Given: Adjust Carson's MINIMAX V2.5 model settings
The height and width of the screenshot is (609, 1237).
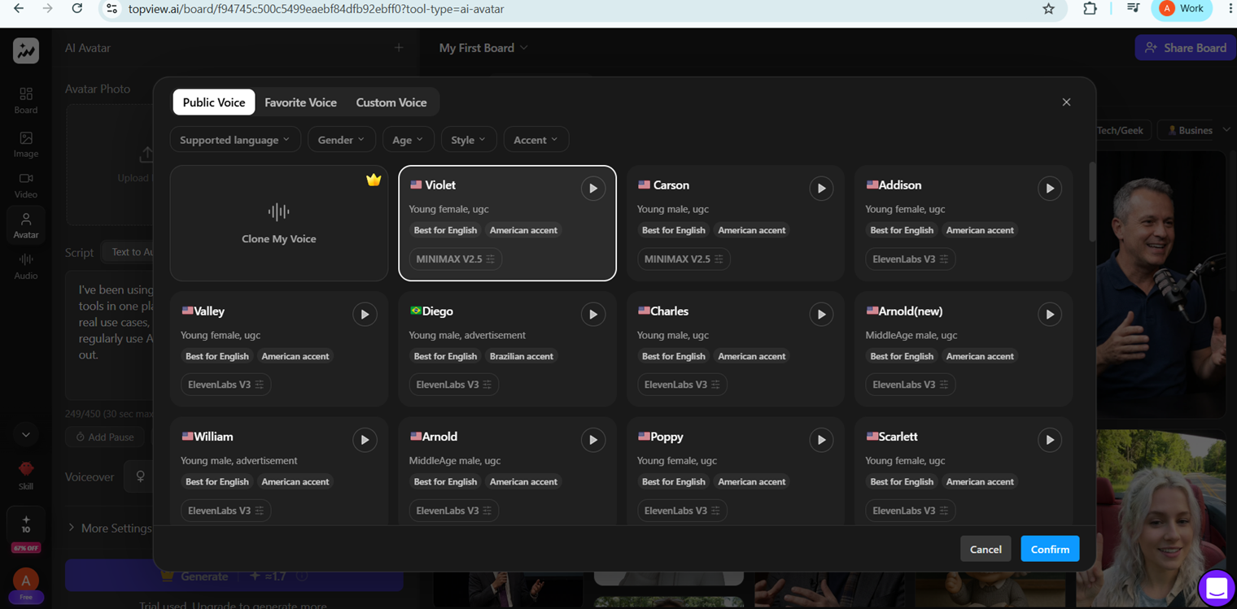Looking at the screenshot, I should (x=684, y=259).
